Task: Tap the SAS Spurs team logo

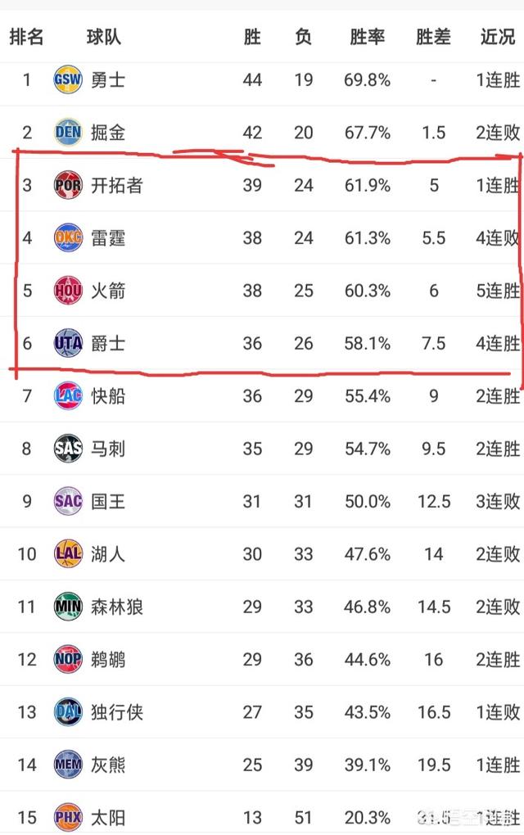Action: (x=68, y=449)
